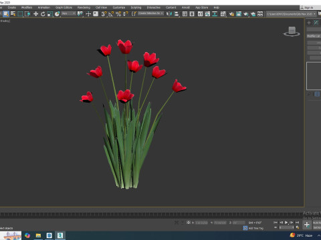
Task: Open the Material Editor
Action: (x=223, y=14)
